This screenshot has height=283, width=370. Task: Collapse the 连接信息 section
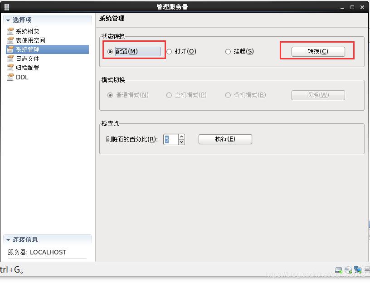[x=8, y=240]
